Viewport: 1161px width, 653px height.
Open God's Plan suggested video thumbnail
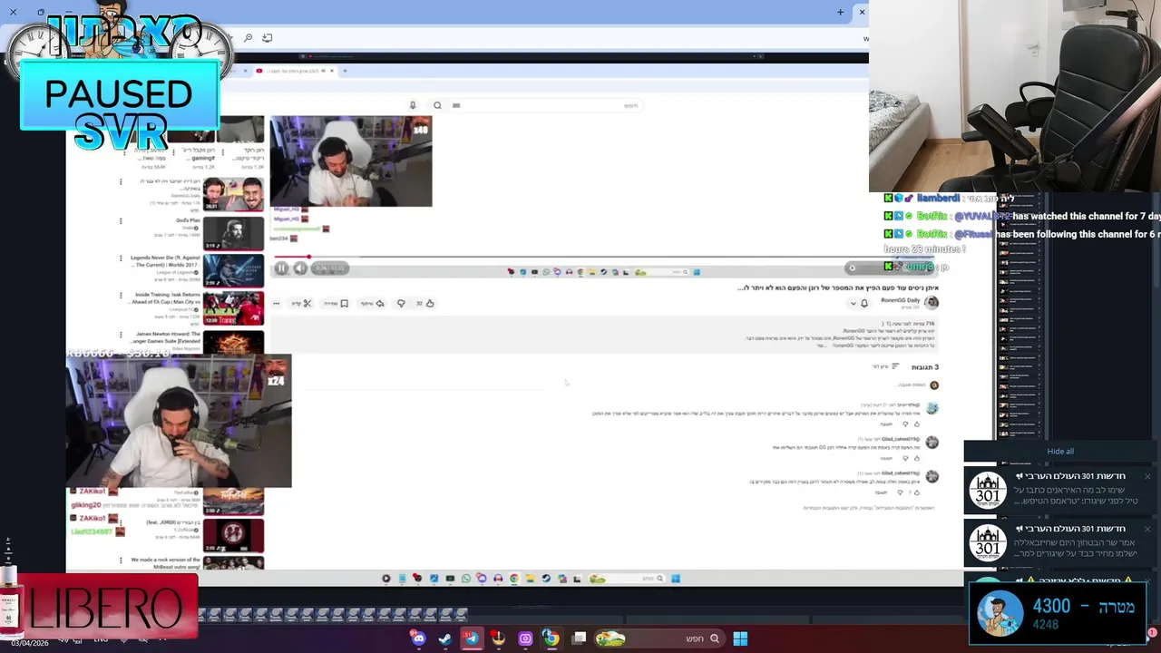233,233
